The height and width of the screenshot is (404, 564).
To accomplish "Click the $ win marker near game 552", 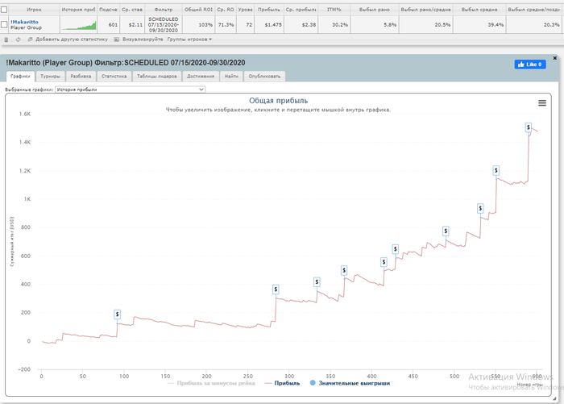I will click(x=496, y=170).
